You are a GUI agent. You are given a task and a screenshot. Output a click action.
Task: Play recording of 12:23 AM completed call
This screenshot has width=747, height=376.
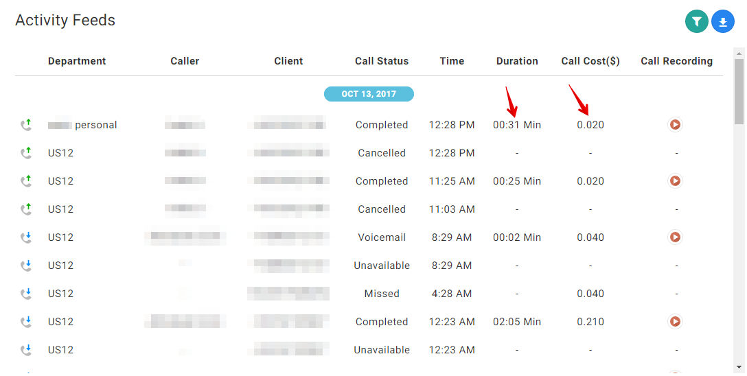click(675, 322)
